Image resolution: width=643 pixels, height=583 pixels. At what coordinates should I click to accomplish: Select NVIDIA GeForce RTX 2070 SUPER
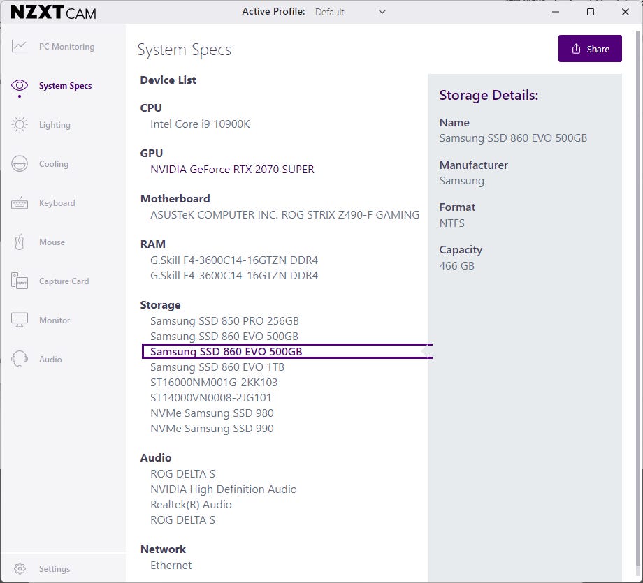pos(232,170)
